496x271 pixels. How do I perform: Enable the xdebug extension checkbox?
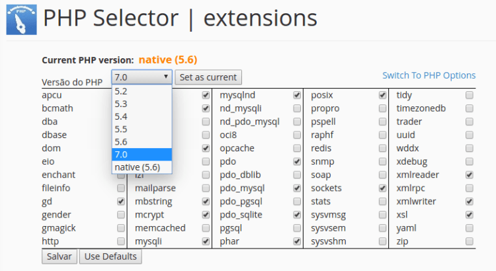pos(469,161)
